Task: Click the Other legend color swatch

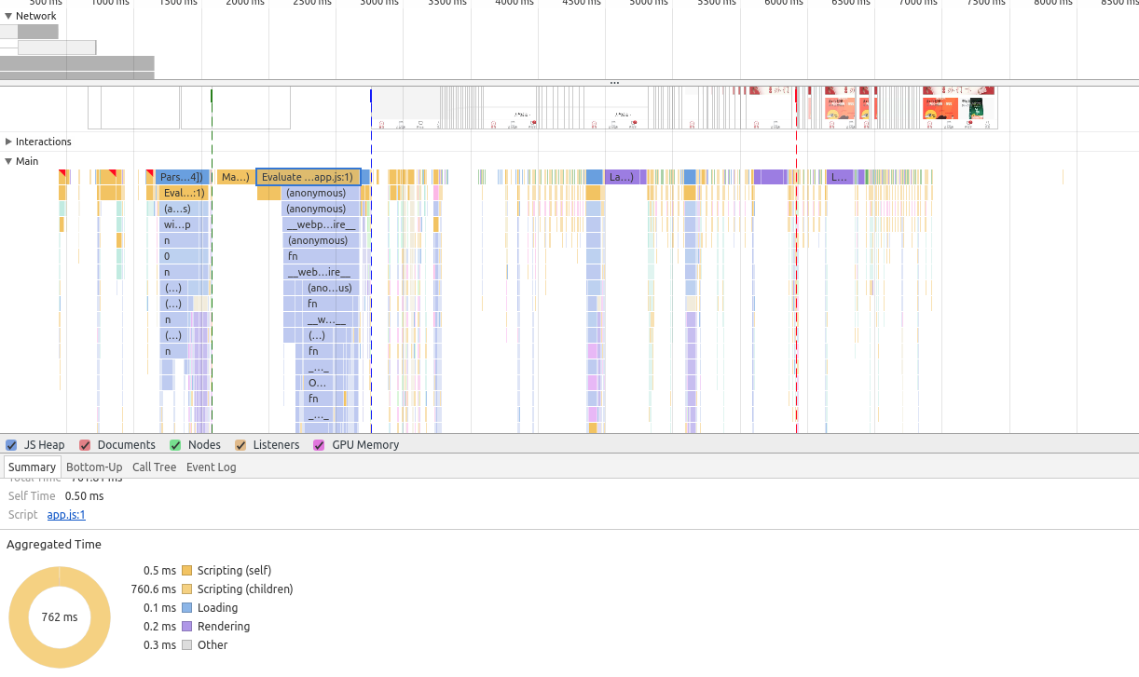Action: pos(186,645)
